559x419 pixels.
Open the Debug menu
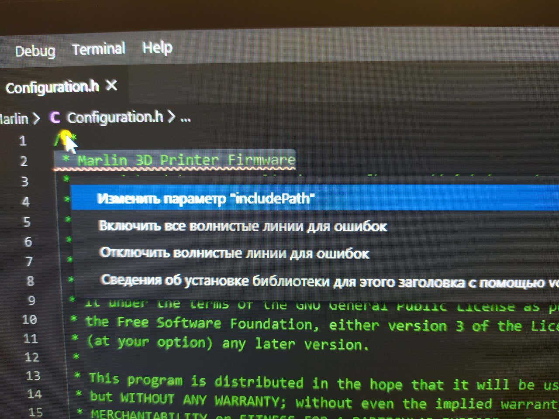pos(35,51)
